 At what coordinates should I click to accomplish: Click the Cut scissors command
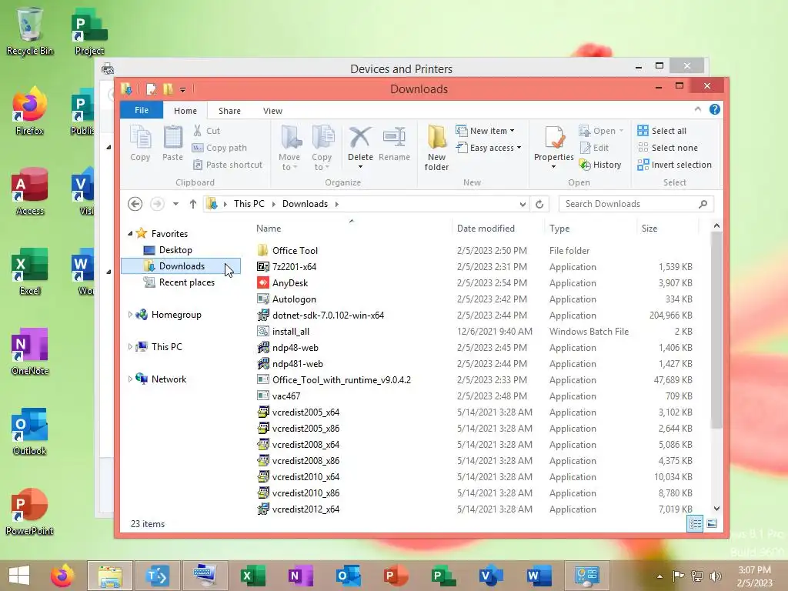click(x=206, y=131)
